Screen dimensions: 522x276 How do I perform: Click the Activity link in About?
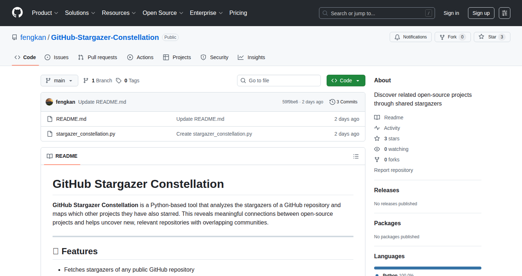(392, 128)
